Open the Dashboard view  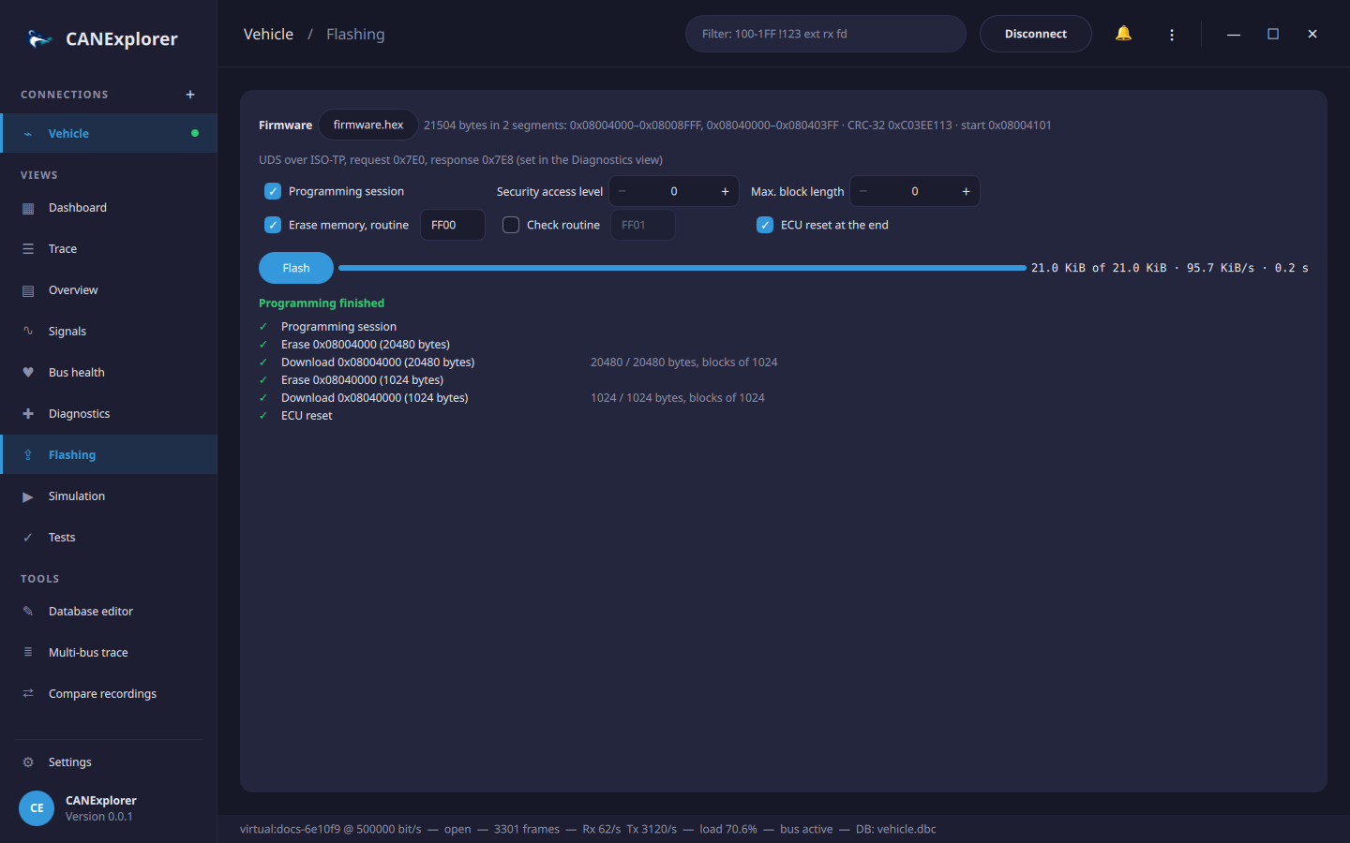click(109, 208)
